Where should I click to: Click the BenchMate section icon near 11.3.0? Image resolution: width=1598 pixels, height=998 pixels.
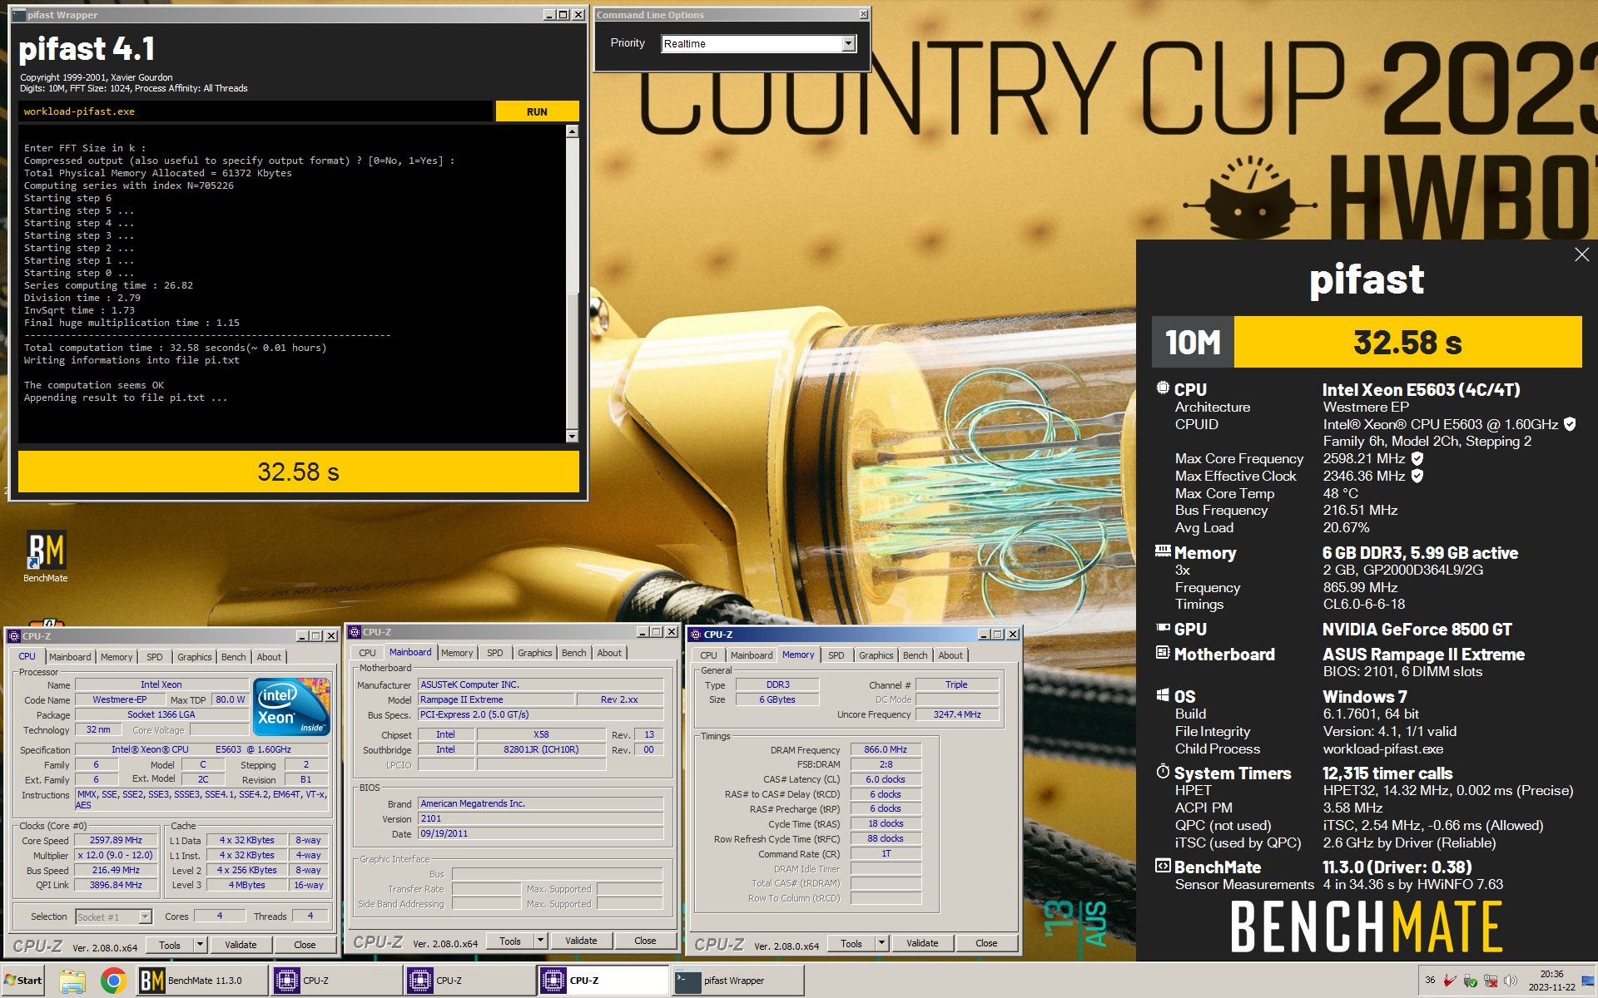pyautogui.click(x=1163, y=866)
